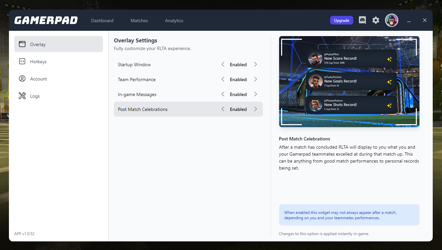Open the Analytics tab
442x250 pixels.
[x=174, y=21]
